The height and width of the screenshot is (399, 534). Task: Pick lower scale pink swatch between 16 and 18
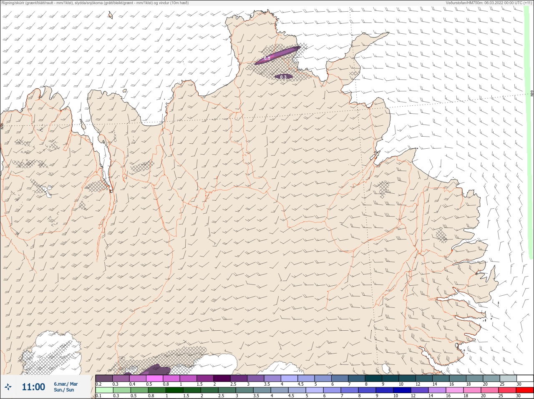[455, 390]
